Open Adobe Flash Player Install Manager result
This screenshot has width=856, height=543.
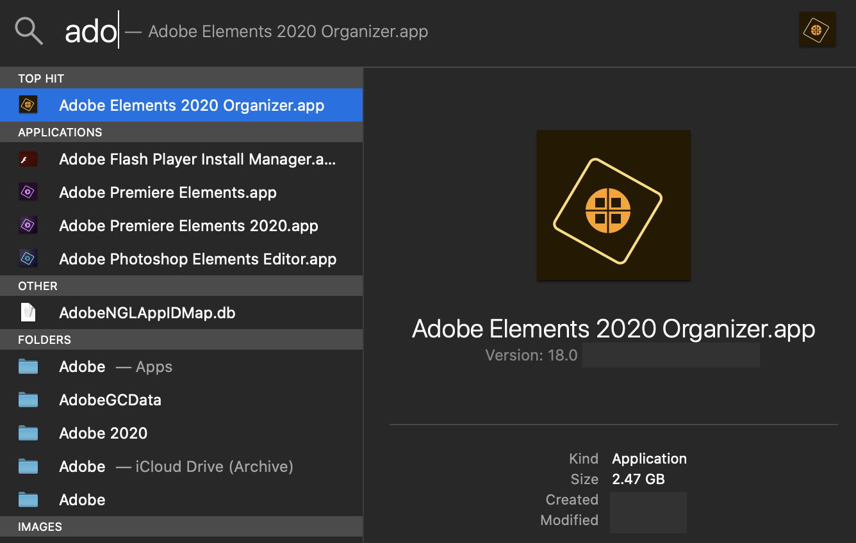(197, 159)
